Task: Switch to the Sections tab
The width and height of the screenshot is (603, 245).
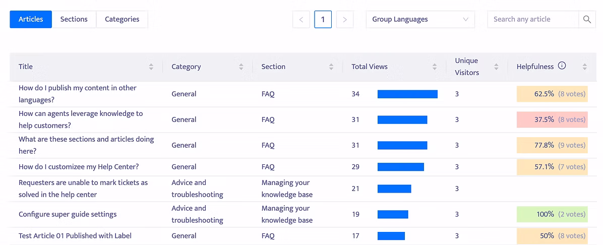Action: [74, 19]
